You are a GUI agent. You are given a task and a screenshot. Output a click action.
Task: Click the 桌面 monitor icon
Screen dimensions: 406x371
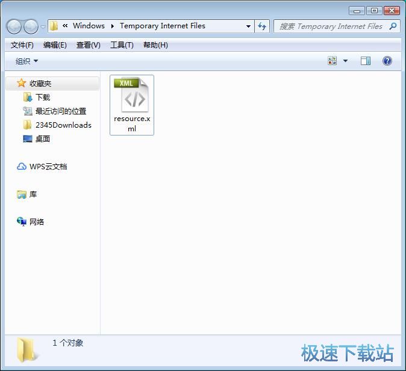[x=28, y=139]
